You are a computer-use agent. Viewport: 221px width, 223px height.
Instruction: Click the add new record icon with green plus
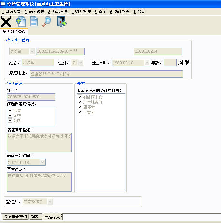coord(21,22)
